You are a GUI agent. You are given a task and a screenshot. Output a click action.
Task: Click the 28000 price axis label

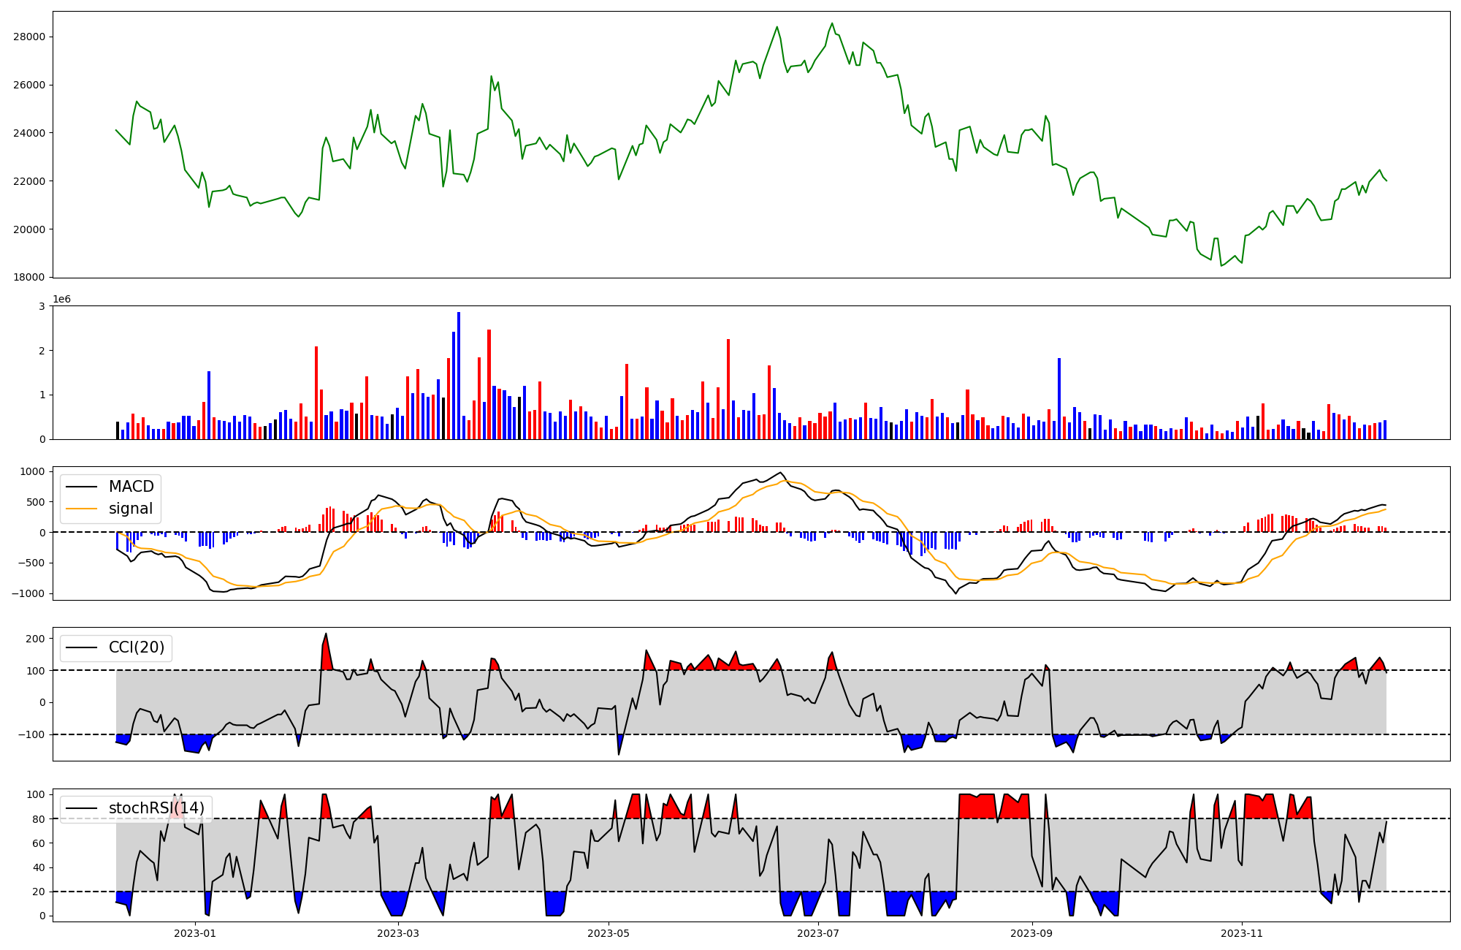[30, 37]
